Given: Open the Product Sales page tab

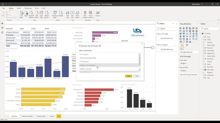Looking at the screenshot, I should 41,116.
